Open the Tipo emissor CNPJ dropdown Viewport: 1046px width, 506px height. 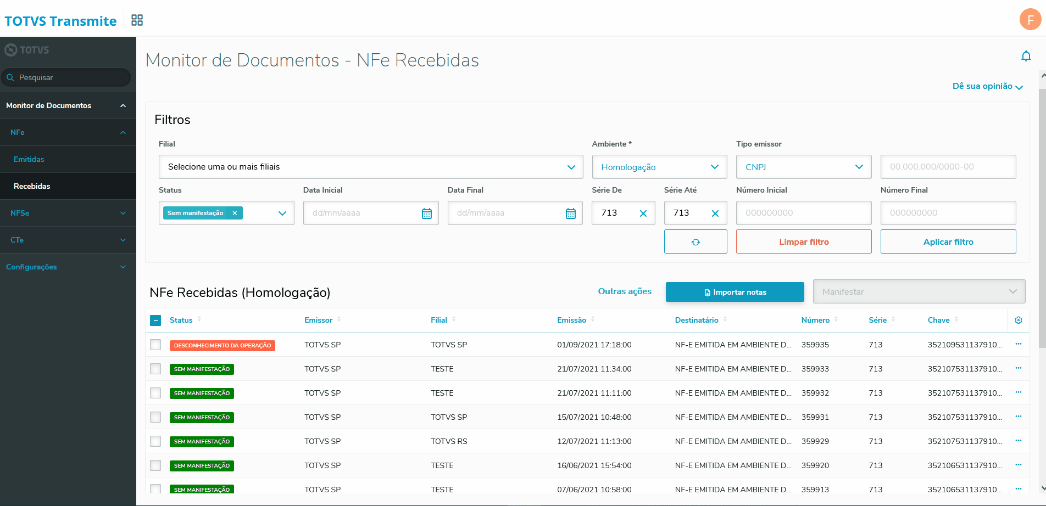tap(804, 167)
